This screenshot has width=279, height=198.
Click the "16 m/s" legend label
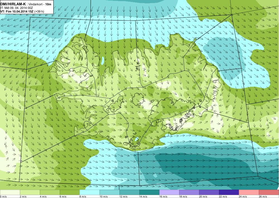163,197
